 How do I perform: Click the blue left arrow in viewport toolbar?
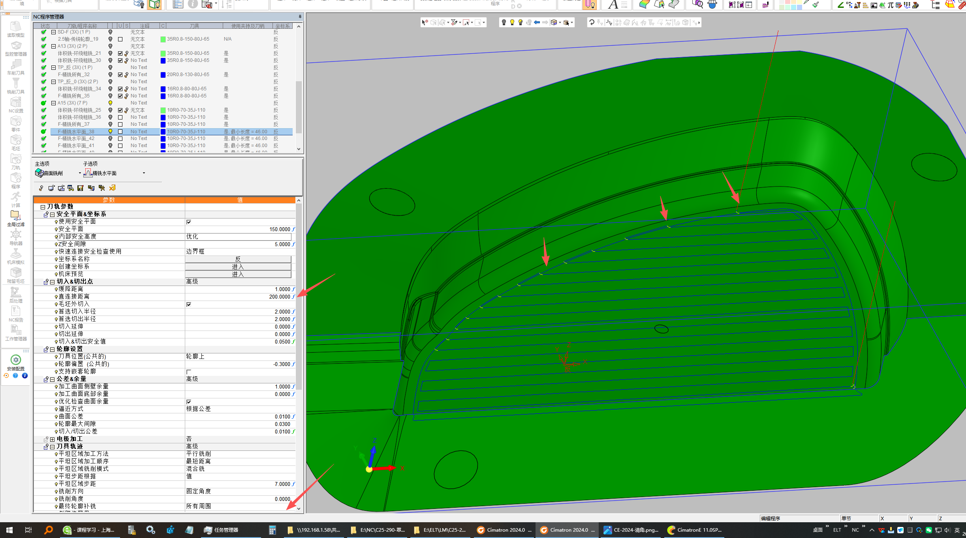point(537,22)
